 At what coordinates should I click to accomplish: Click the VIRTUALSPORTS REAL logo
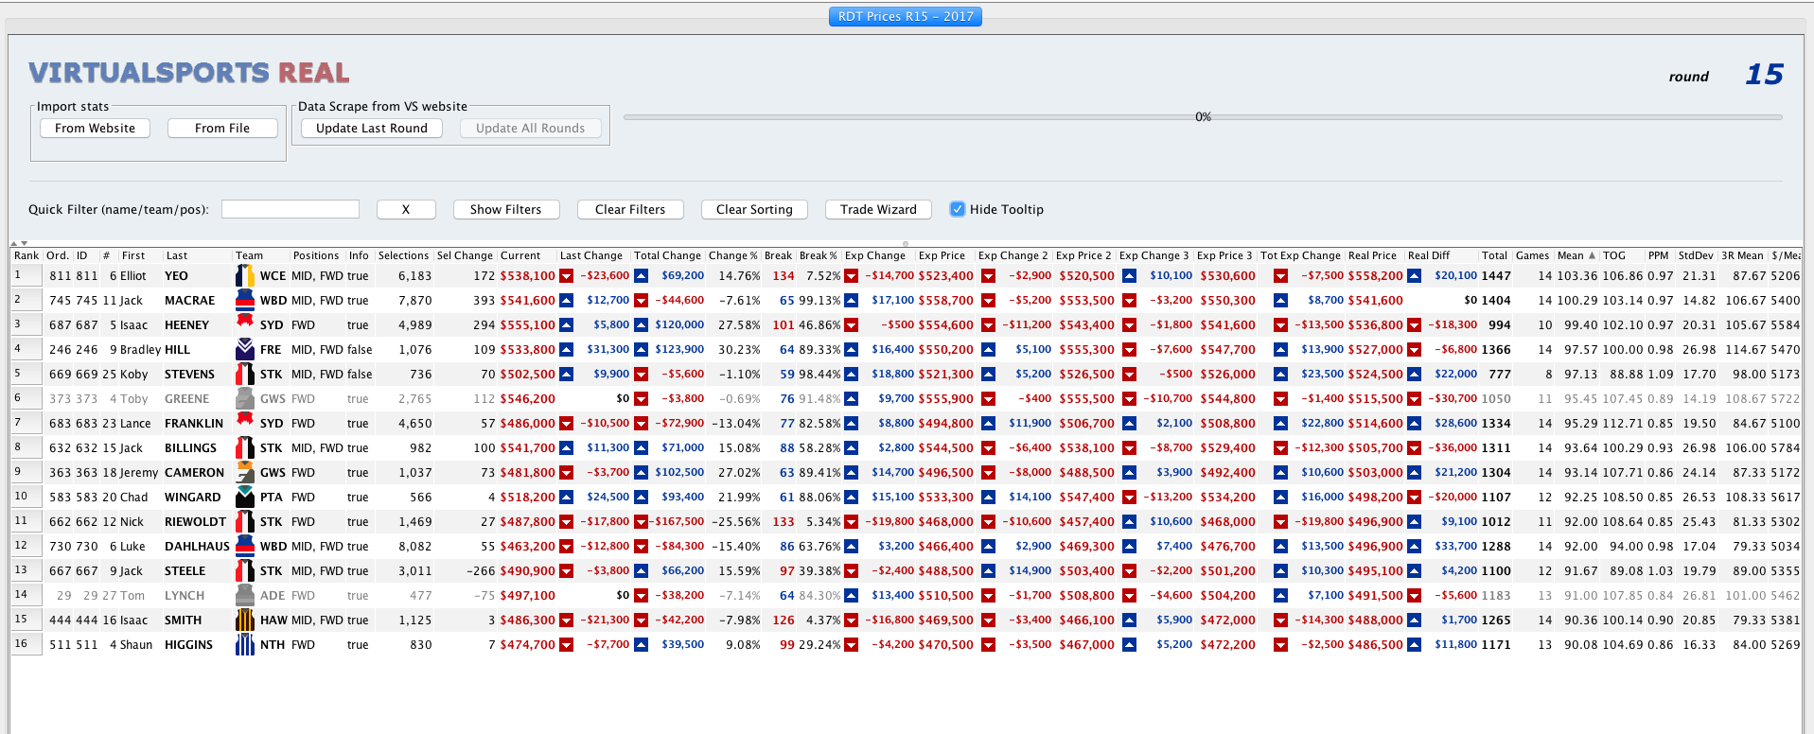[189, 73]
